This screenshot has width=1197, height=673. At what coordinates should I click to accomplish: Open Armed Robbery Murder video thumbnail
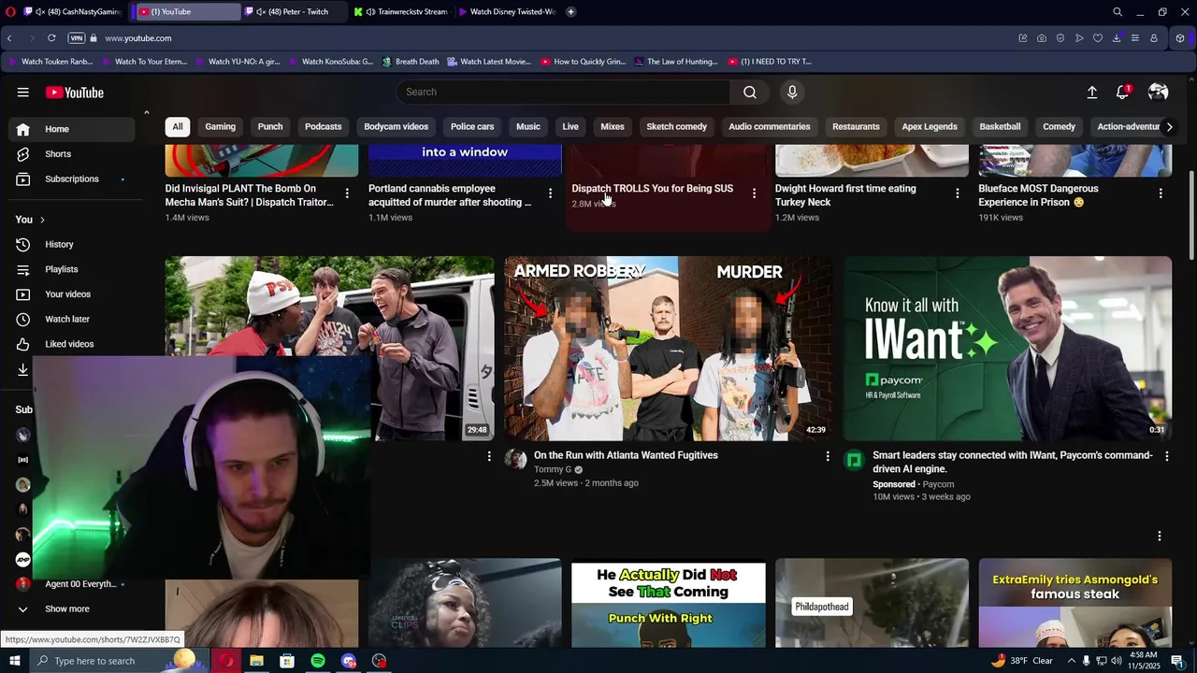click(x=668, y=349)
